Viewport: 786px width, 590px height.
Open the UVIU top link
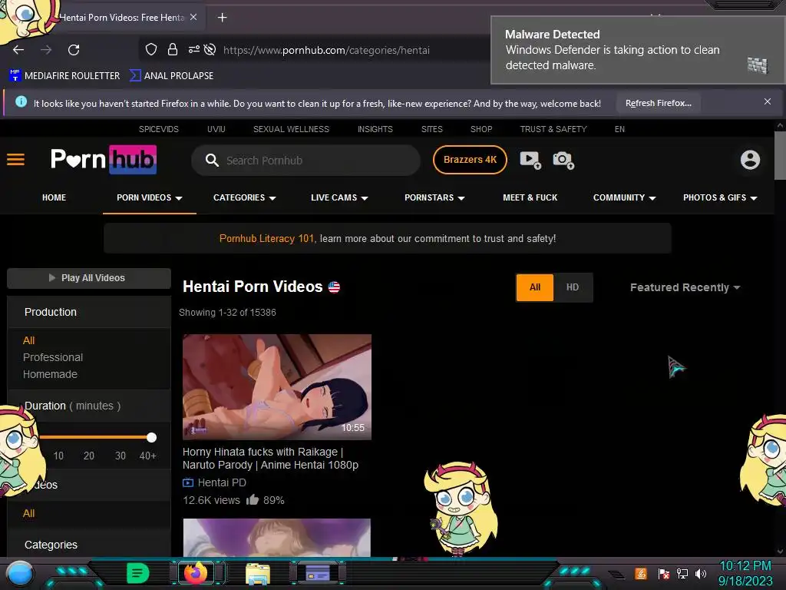[x=216, y=129]
